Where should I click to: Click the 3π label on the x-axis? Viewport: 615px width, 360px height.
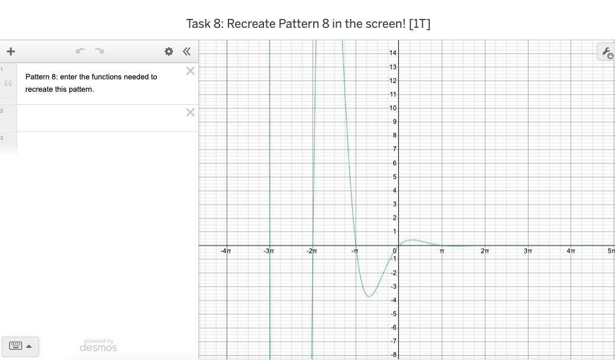528,251
